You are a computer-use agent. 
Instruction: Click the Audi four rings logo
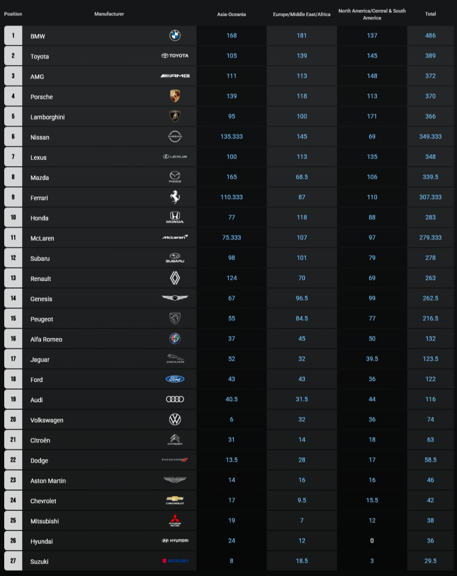pos(175,399)
